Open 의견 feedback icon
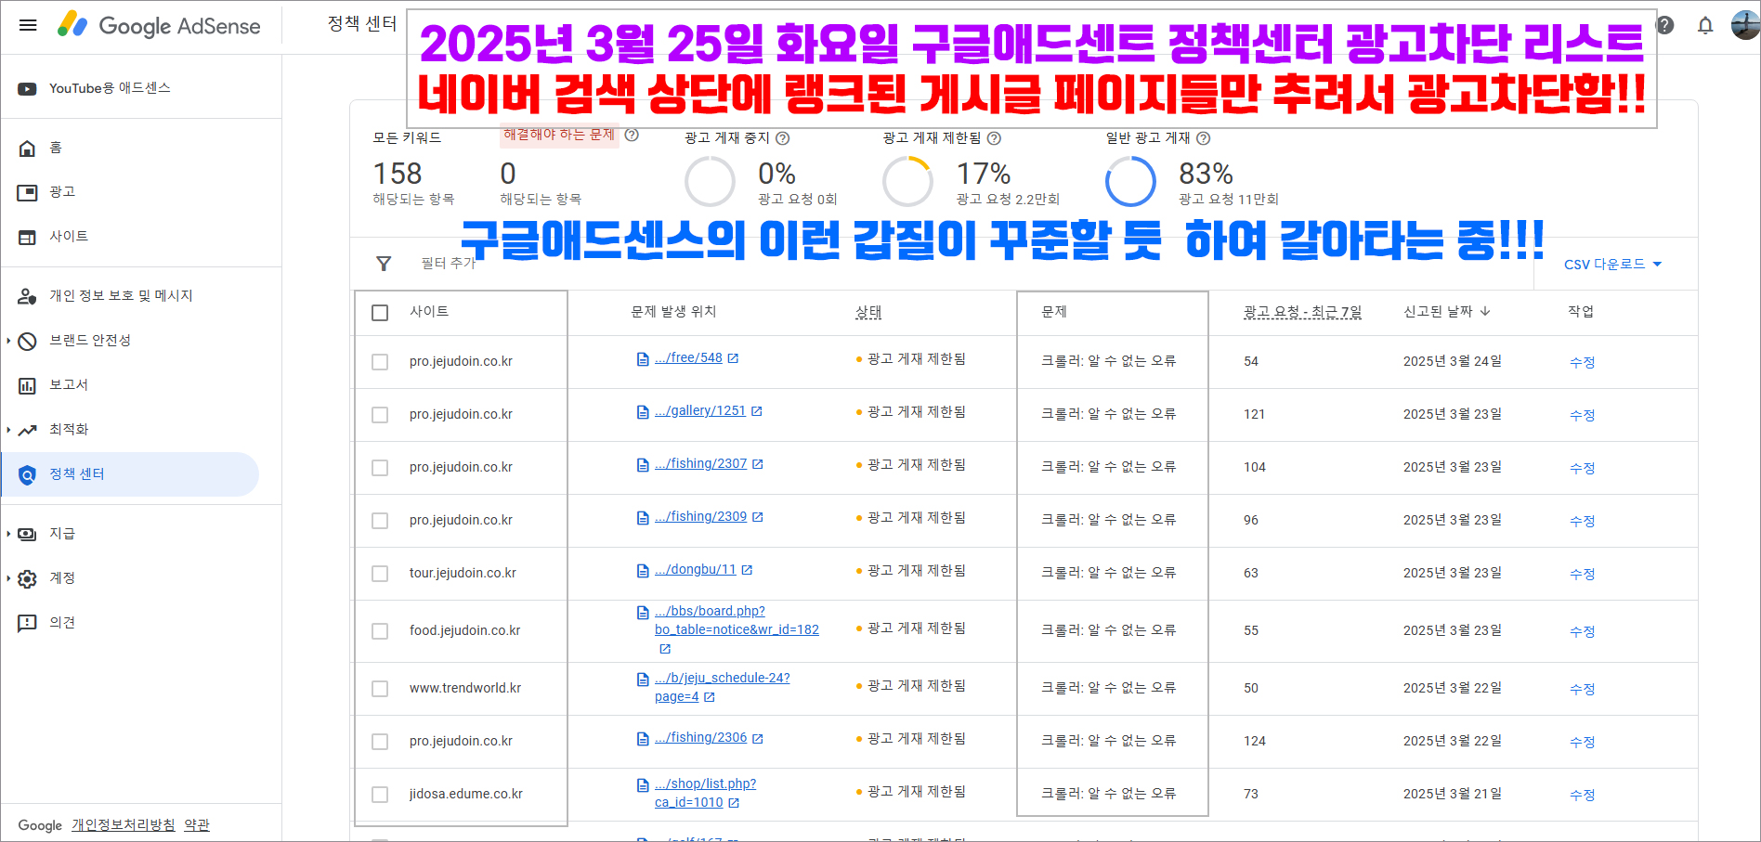1761x842 pixels. [28, 623]
